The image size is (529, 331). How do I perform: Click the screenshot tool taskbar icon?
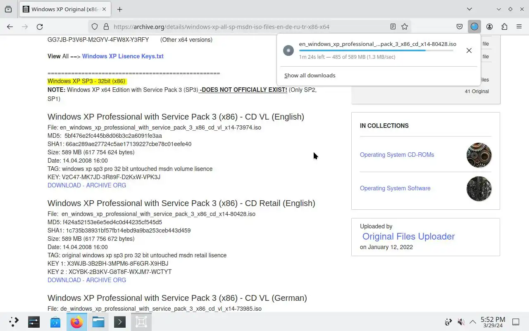[141, 322]
